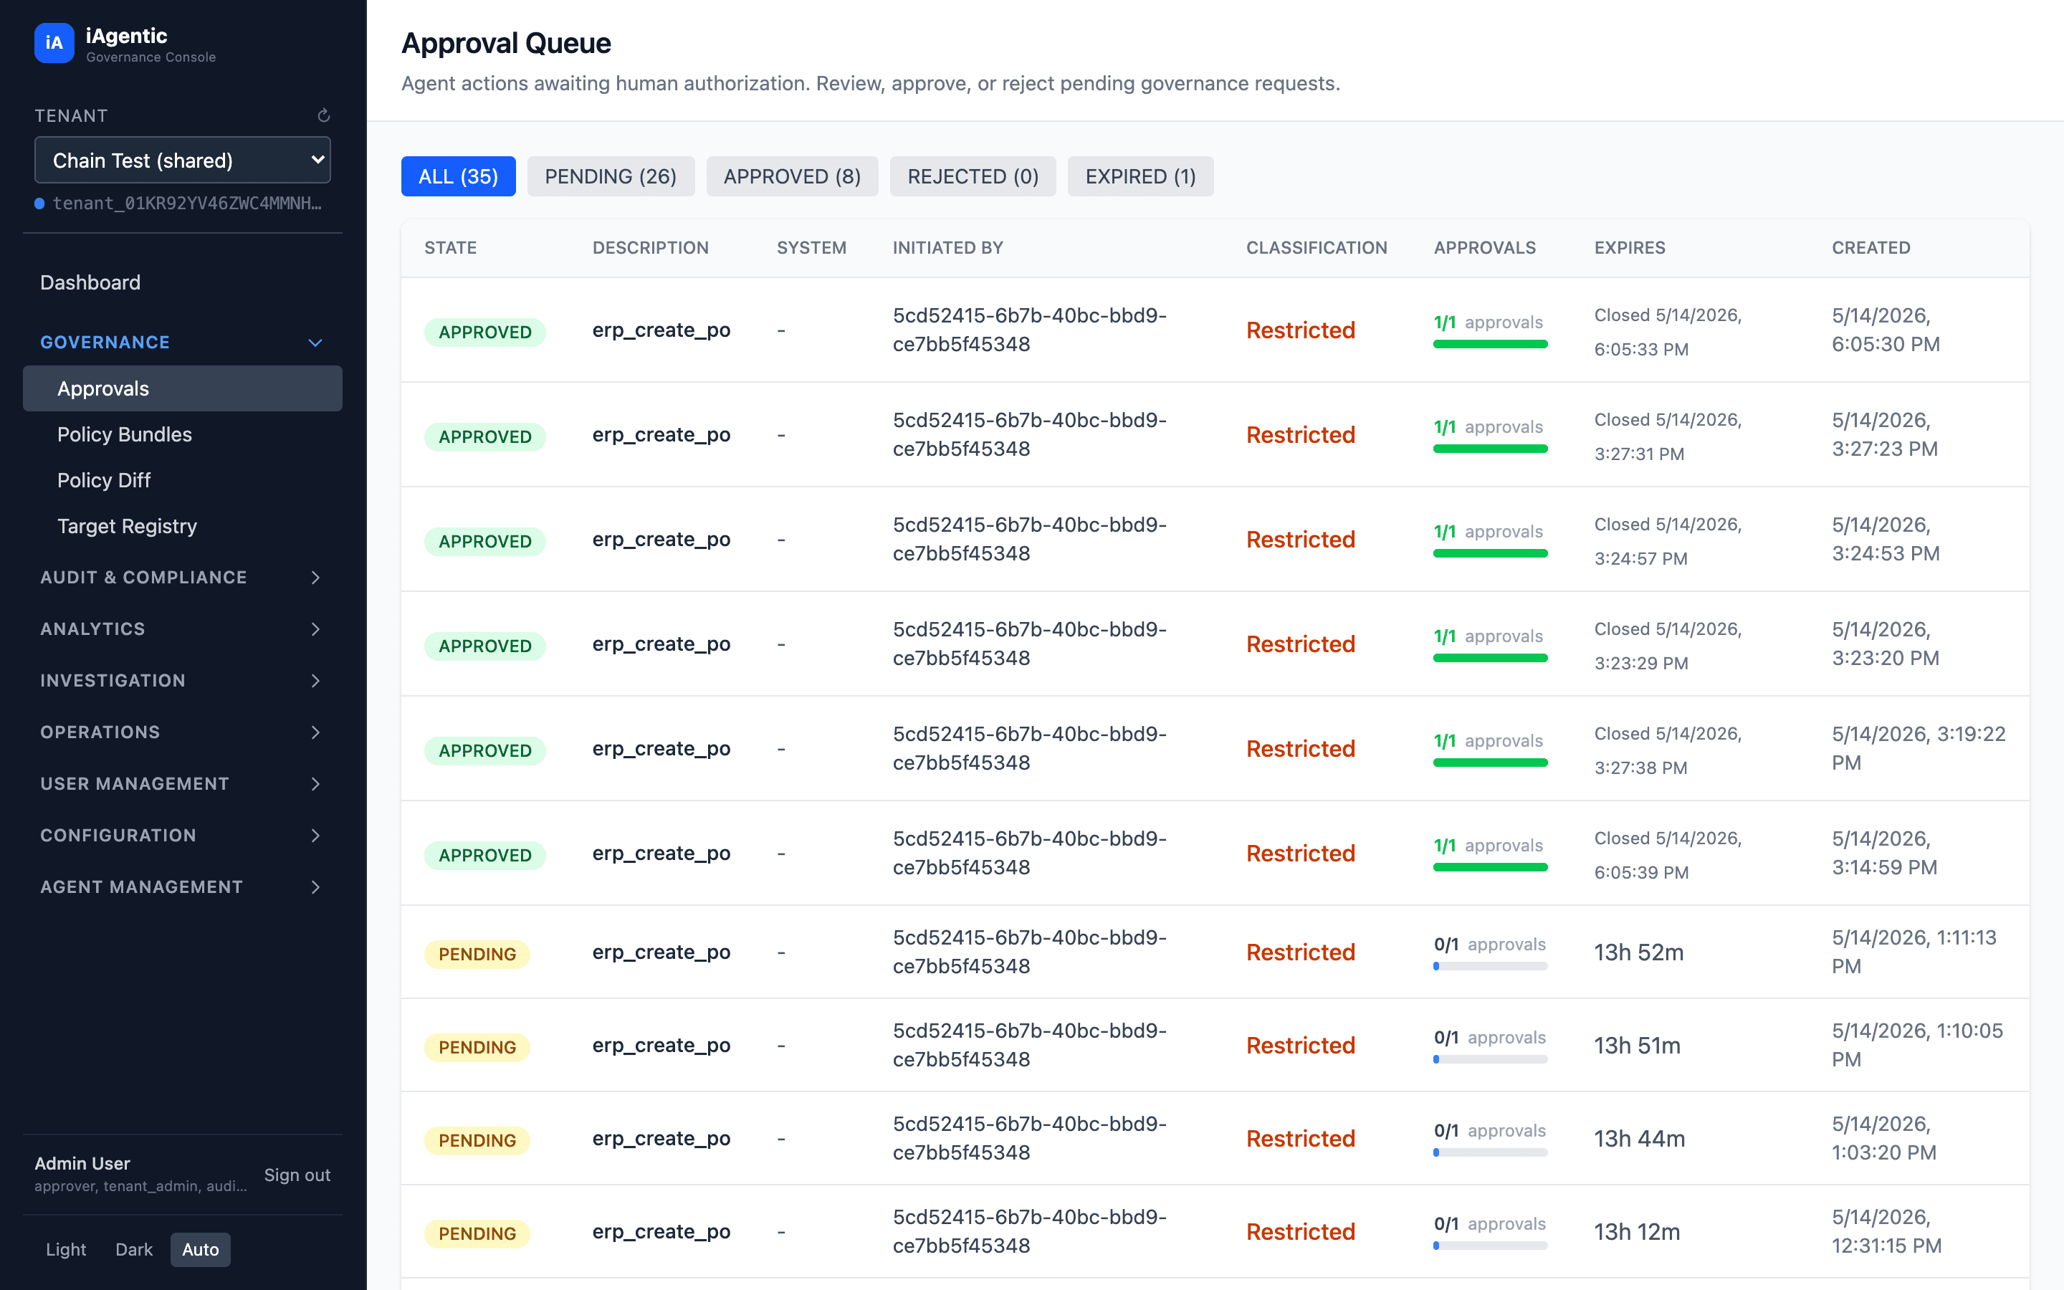
Task: Click approvals progress bar for 13h 12m row
Action: (x=1490, y=1246)
